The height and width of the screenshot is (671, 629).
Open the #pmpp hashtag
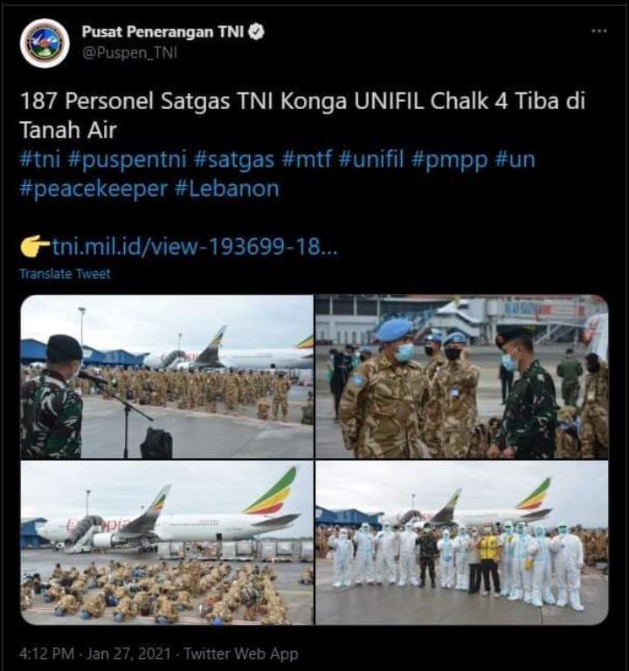pyautogui.click(x=449, y=159)
